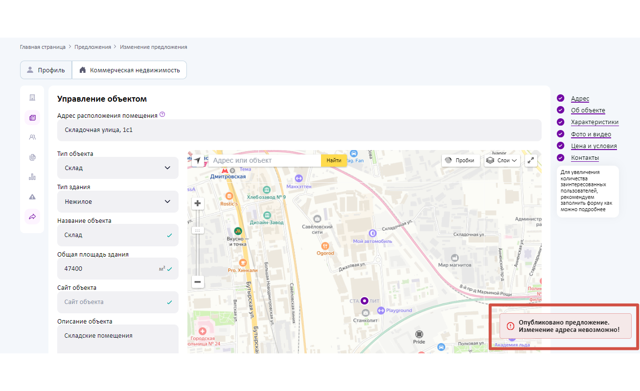The width and height of the screenshot is (640, 391).
Task: Click the Pro. Хинкали map marker
Action: (242, 262)
